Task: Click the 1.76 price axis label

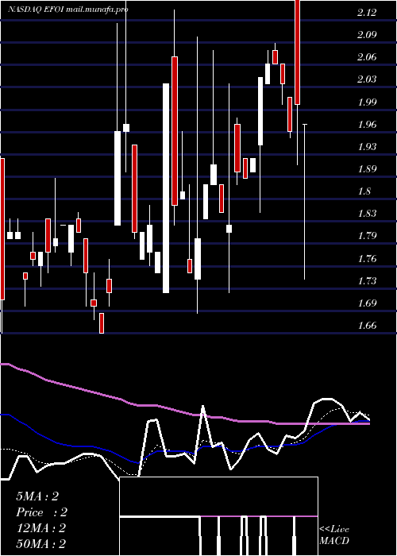Action: pyautogui.click(x=367, y=259)
